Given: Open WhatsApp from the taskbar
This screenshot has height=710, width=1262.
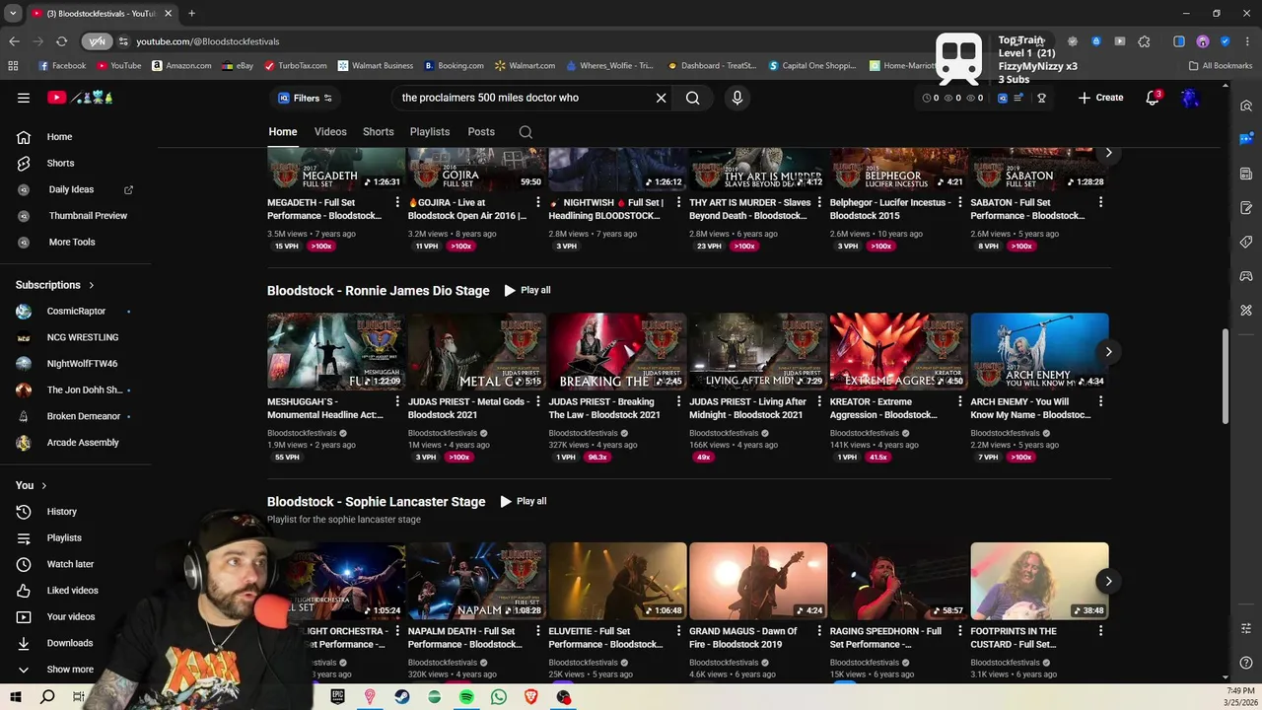Looking at the screenshot, I should (x=499, y=697).
